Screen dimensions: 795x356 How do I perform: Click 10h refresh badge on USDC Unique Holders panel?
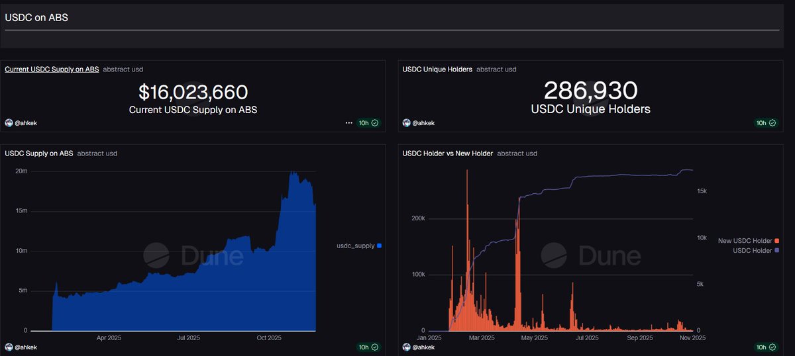tap(767, 123)
